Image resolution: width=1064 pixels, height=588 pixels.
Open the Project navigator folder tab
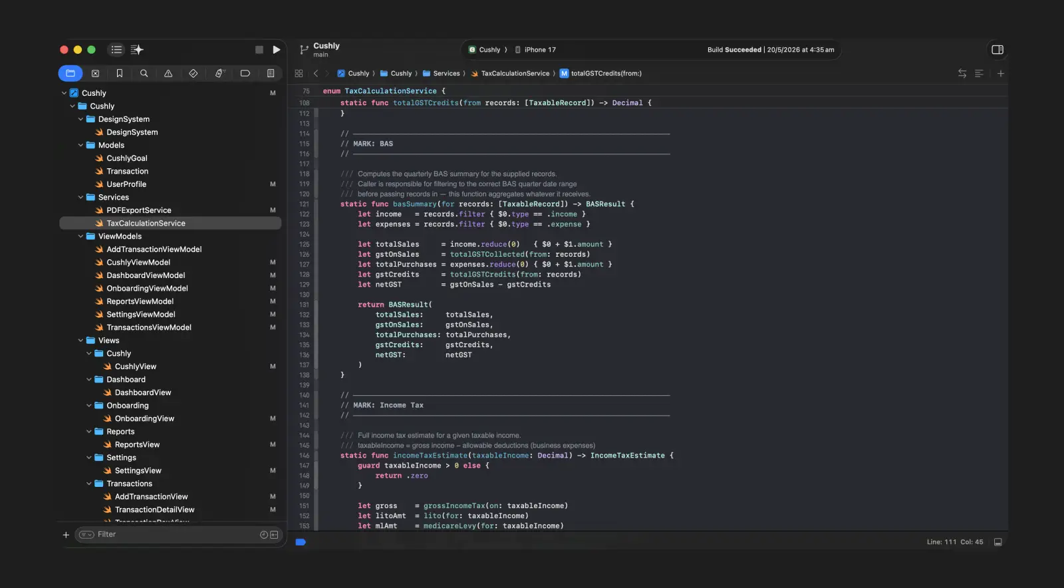[70, 73]
